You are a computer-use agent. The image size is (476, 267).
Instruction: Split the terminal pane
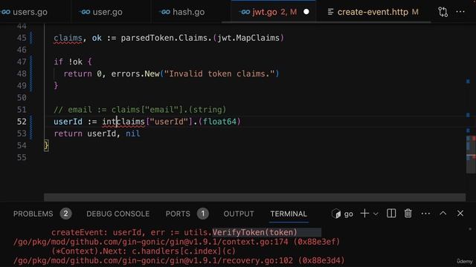(391, 214)
